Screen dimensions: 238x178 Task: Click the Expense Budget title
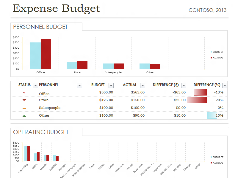(56, 9)
